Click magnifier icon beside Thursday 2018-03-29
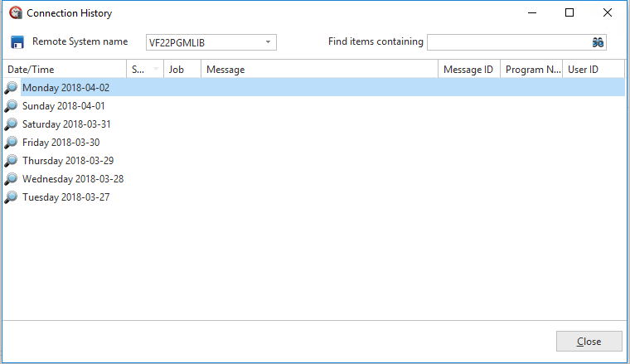Viewport: 630px width, 364px height. (11, 161)
